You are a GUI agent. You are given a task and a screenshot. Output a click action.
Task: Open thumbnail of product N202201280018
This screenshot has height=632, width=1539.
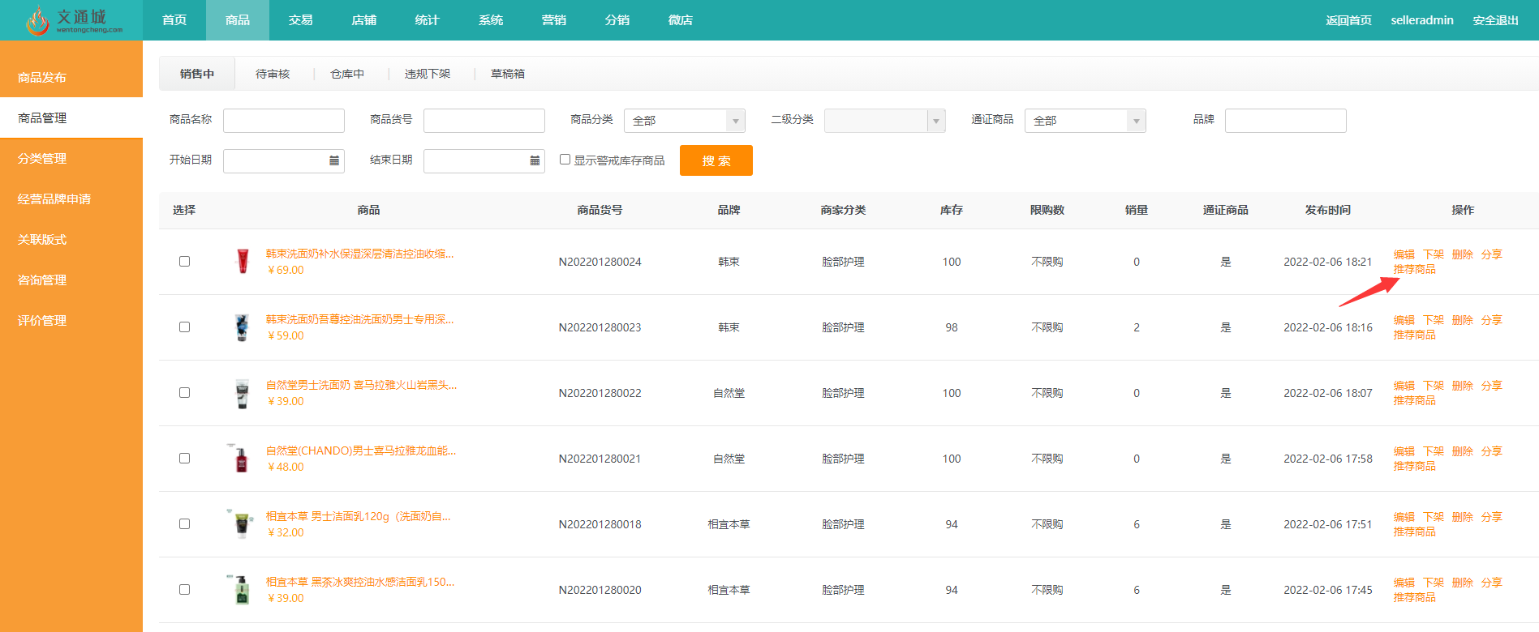241,524
